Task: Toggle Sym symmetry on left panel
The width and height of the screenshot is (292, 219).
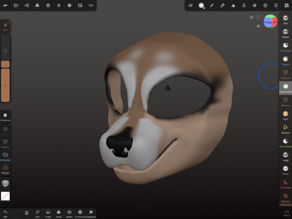Action: [5, 26]
